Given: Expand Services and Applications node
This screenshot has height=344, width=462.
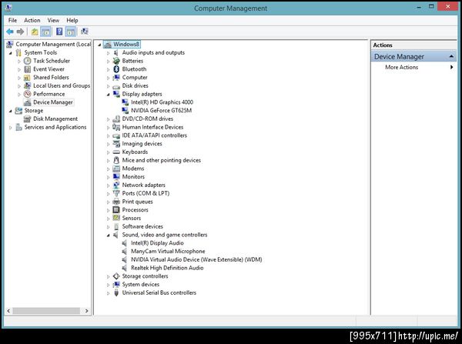Looking at the screenshot, I should point(11,128).
